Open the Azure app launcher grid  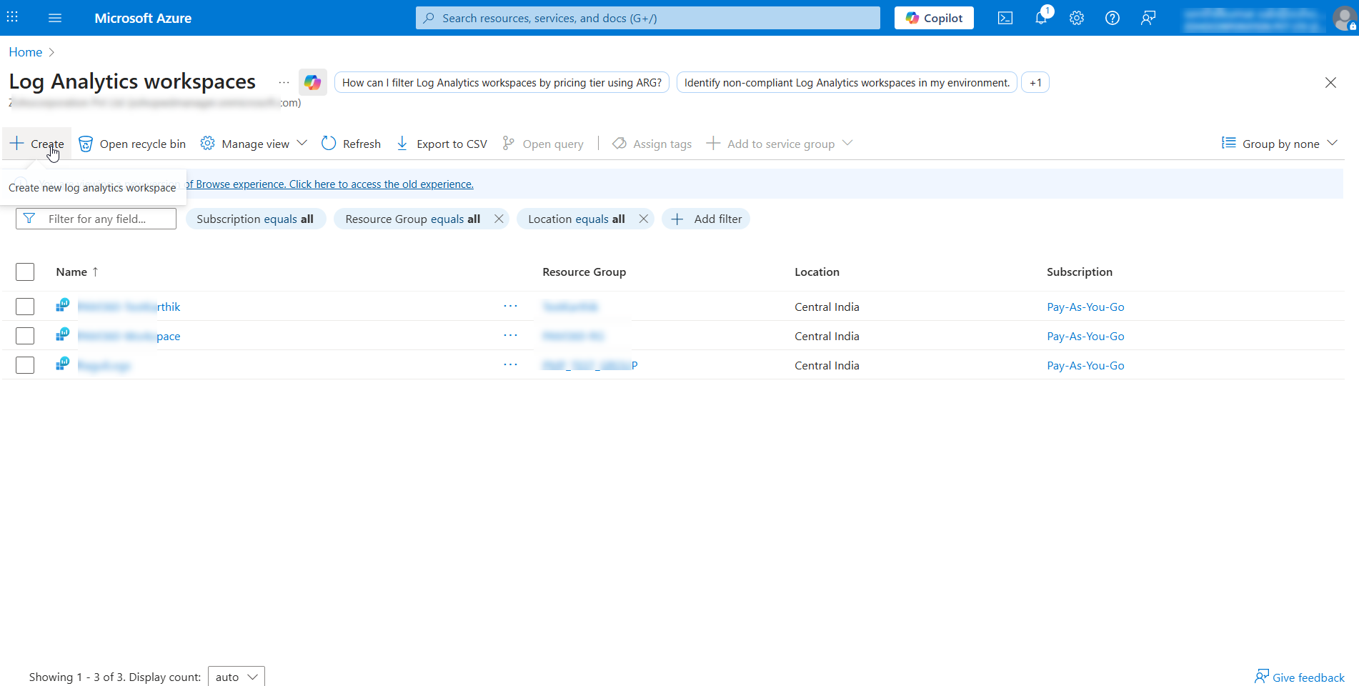click(11, 17)
